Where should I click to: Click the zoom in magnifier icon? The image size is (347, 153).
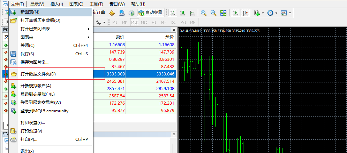(204, 13)
